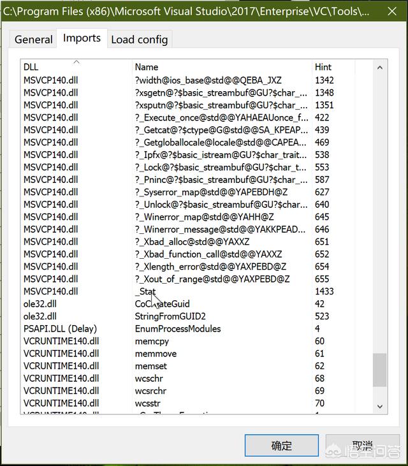Select the ?xsgetn@?$basic_streambuf row
This screenshot has height=466, width=408.
coord(197,92)
